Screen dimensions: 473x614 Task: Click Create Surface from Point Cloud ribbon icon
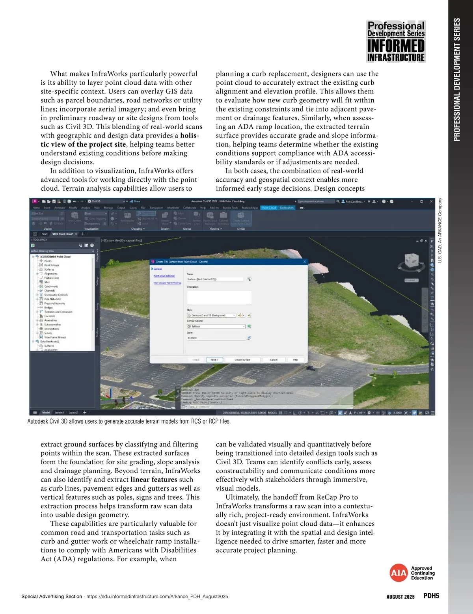click(x=241, y=218)
